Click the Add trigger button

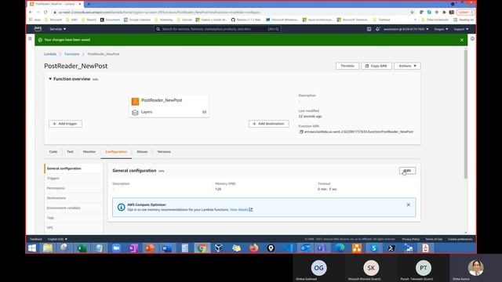[x=65, y=124]
